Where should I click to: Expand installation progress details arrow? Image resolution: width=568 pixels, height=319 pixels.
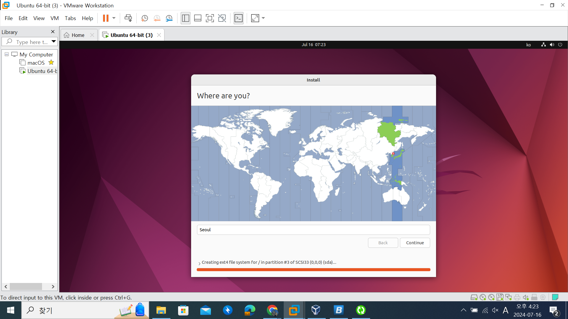tap(199, 263)
